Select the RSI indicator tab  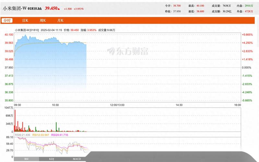point(27,159)
